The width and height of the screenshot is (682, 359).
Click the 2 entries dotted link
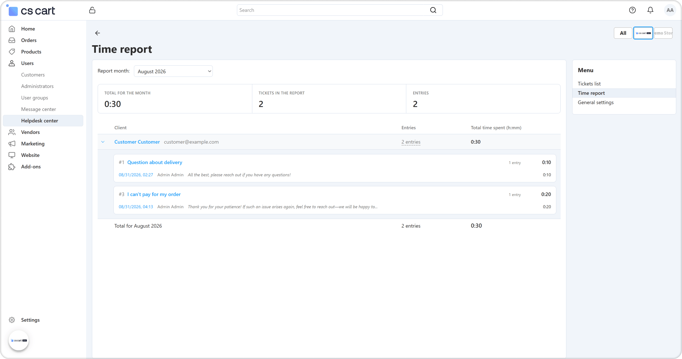(x=411, y=142)
